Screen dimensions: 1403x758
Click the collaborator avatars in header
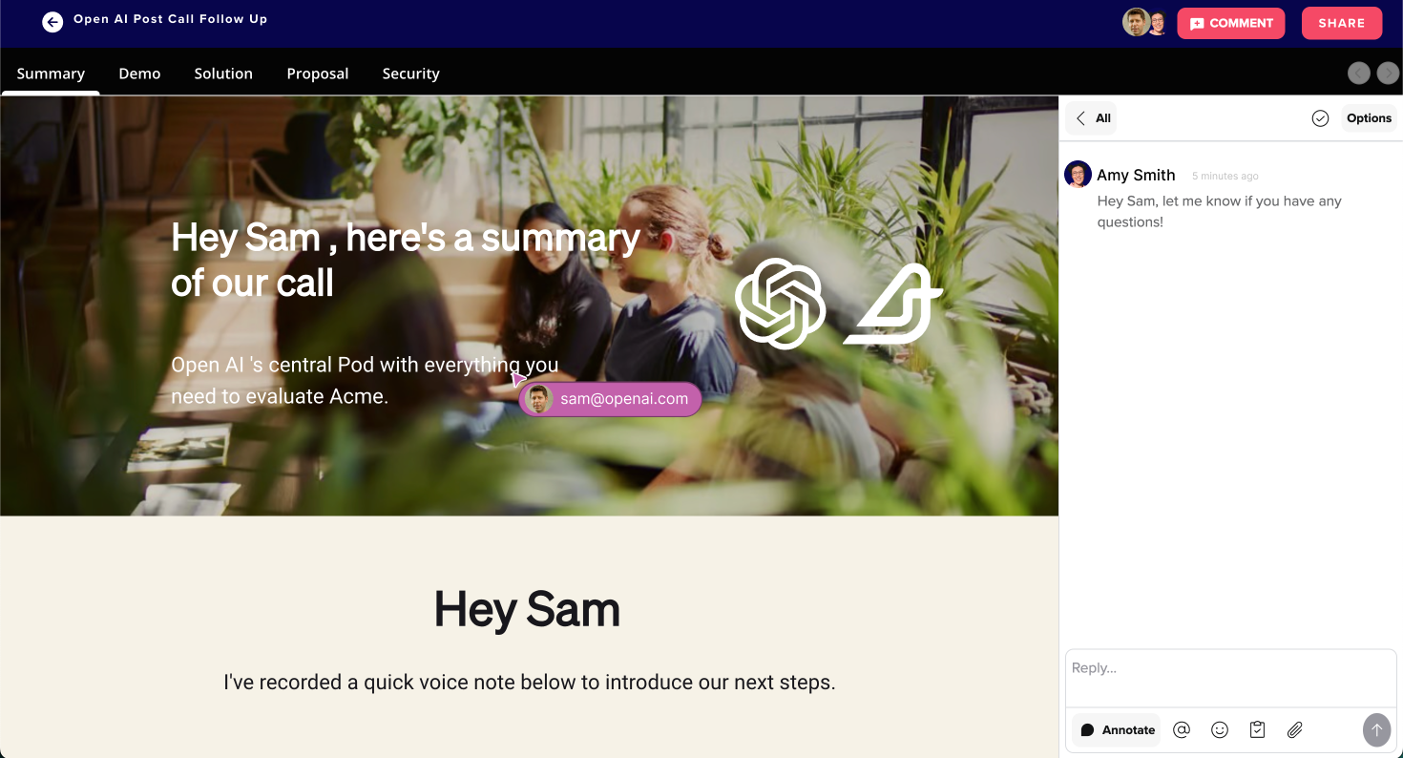(x=1145, y=22)
